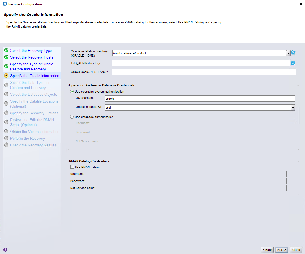Select Use database authentication radio button
The width and height of the screenshot is (305, 254).
pos(72,117)
